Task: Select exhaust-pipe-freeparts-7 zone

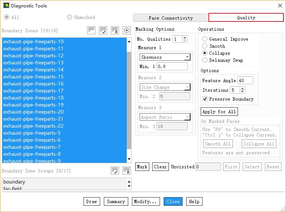Action: pyautogui.click(x=64, y=147)
